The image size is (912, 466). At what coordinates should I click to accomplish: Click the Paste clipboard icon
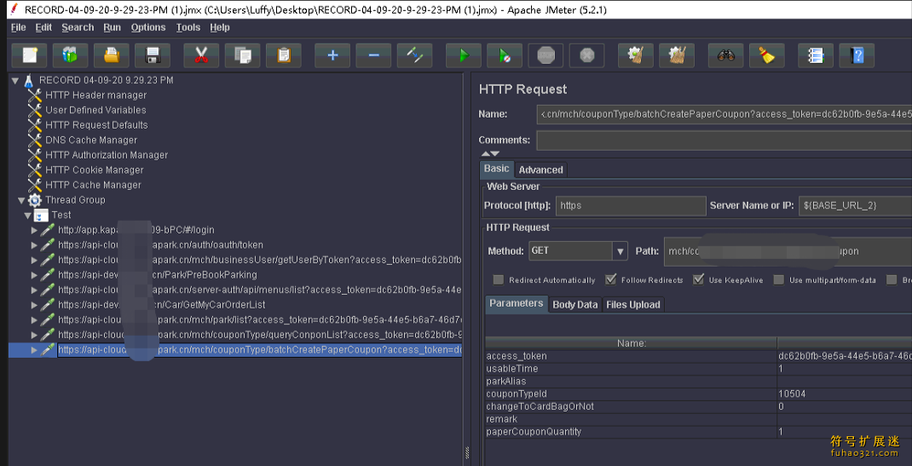click(x=283, y=55)
